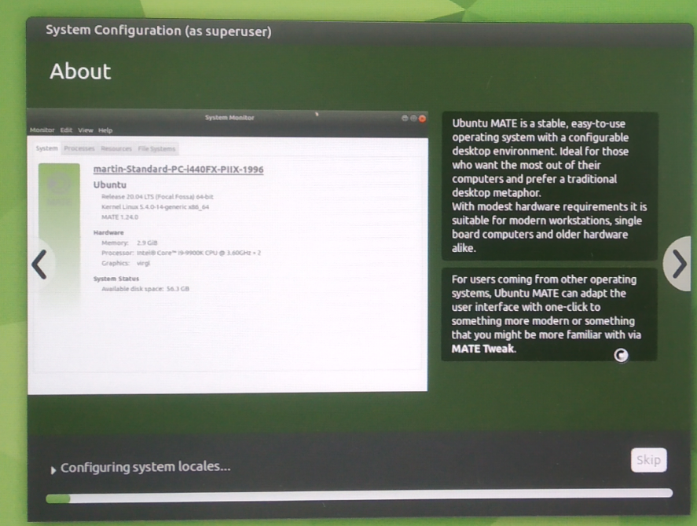Viewport: 697px width, 526px height.
Task: Click the 'For users coming from other' description box
Action: [x=549, y=314]
